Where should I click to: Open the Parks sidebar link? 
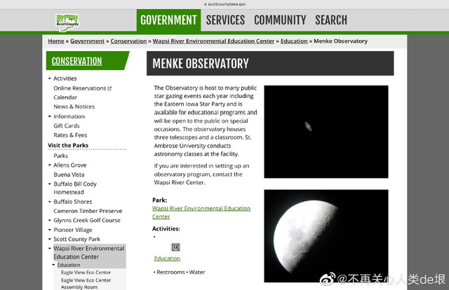point(61,156)
